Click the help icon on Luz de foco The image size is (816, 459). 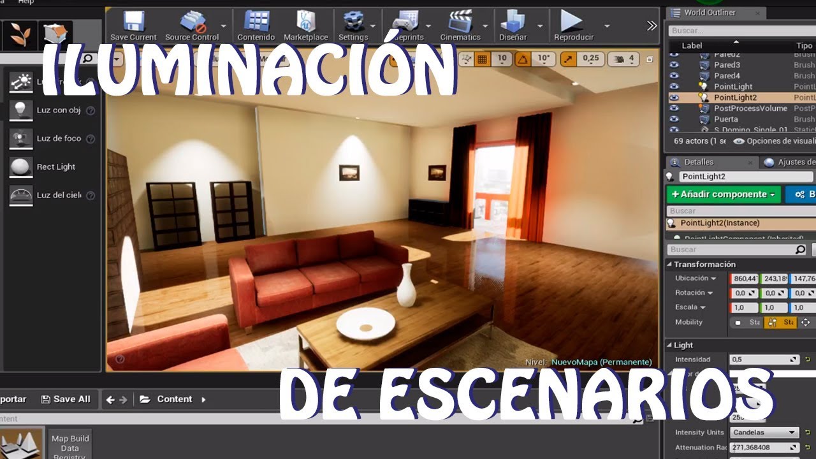pos(91,138)
